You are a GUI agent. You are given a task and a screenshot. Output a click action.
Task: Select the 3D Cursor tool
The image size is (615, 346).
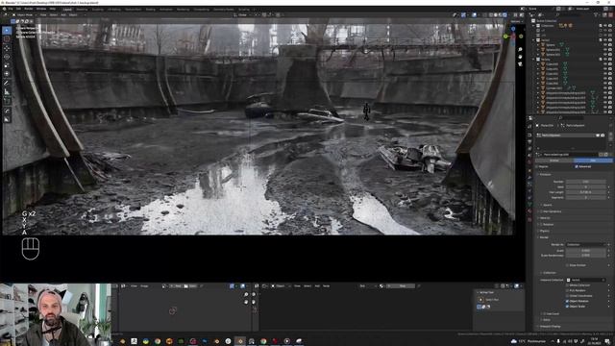7,38
